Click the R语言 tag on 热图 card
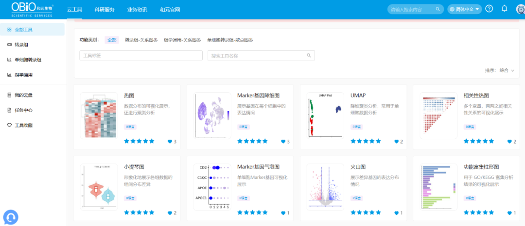 coord(130,127)
